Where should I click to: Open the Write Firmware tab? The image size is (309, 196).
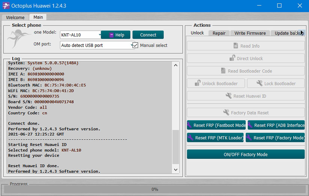[x=250, y=33]
